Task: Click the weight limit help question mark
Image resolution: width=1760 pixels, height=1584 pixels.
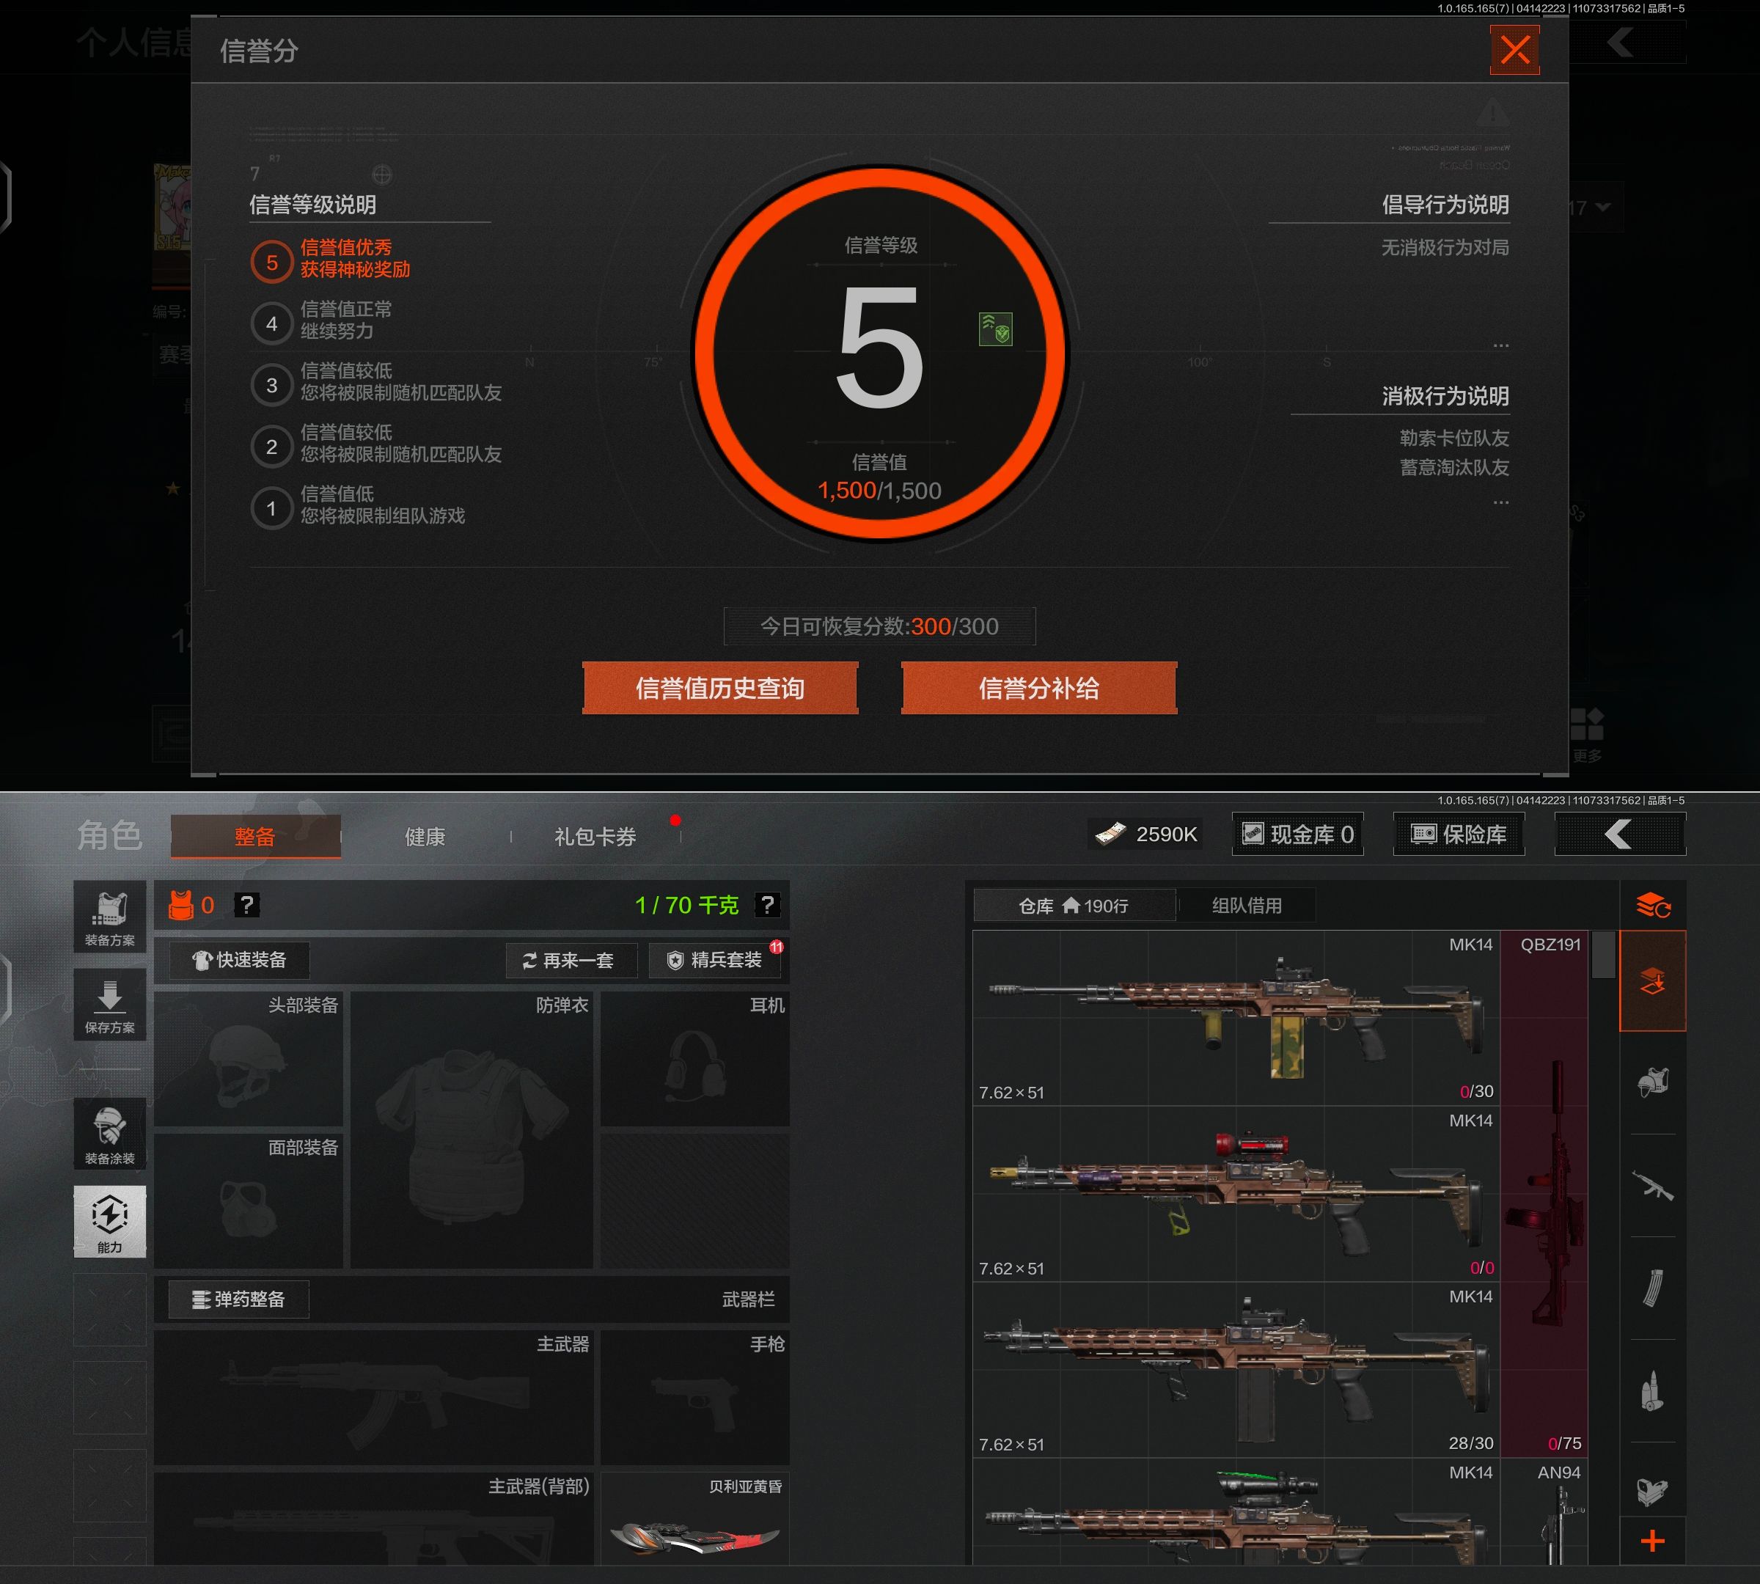Action: pos(767,905)
